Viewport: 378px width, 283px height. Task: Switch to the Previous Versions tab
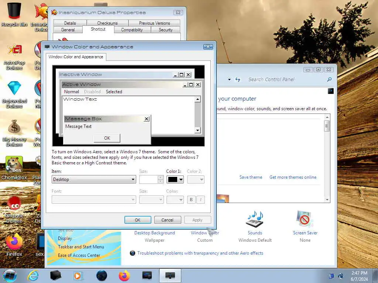click(154, 23)
